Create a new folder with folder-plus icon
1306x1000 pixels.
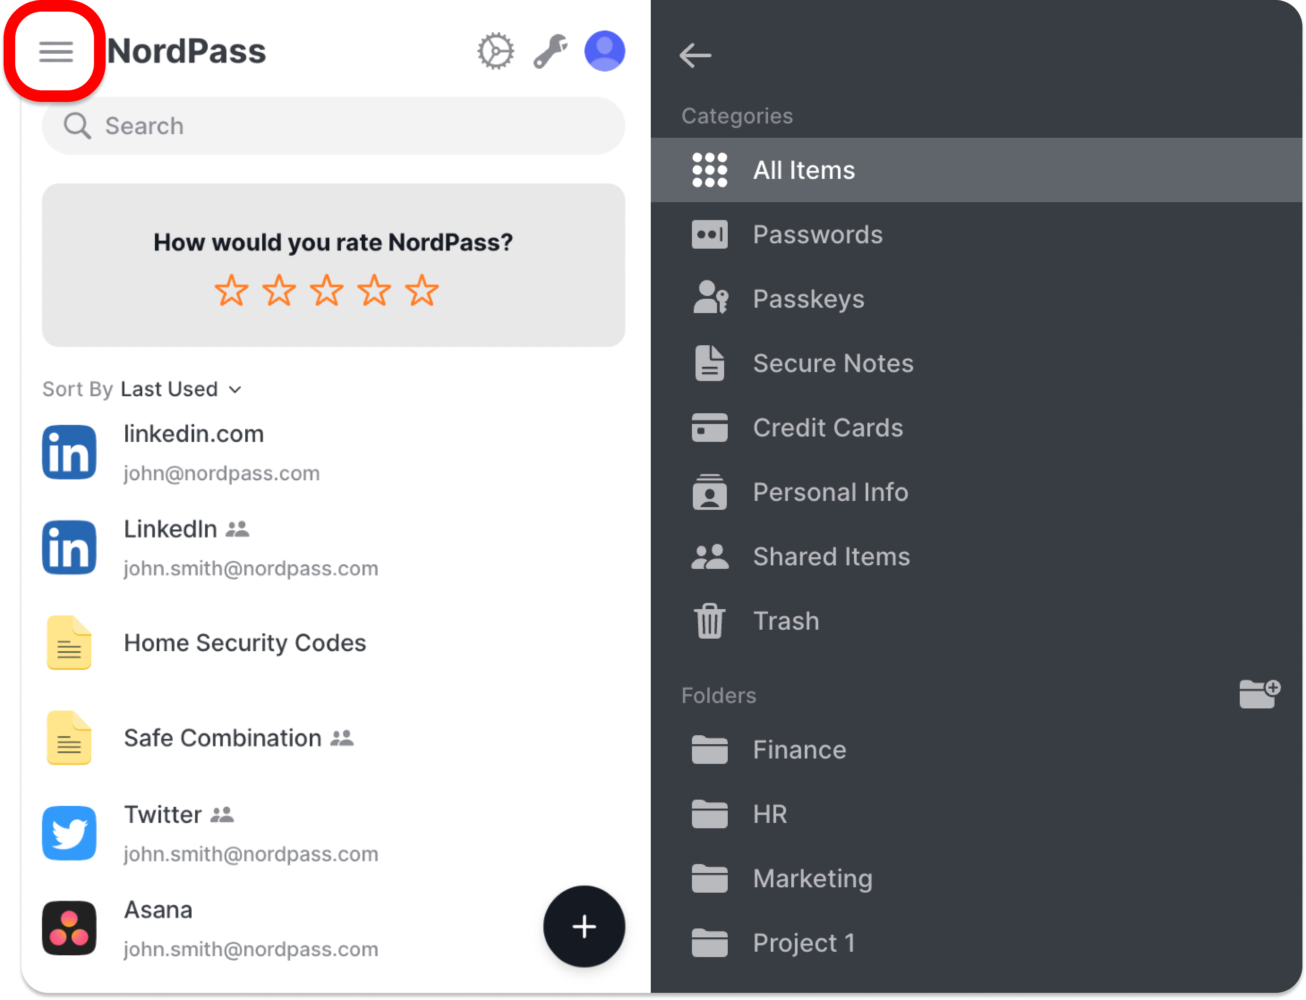(x=1259, y=694)
